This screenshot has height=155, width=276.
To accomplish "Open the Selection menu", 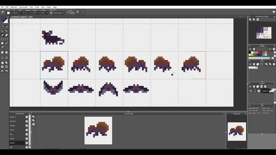I will tap(14, 7).
